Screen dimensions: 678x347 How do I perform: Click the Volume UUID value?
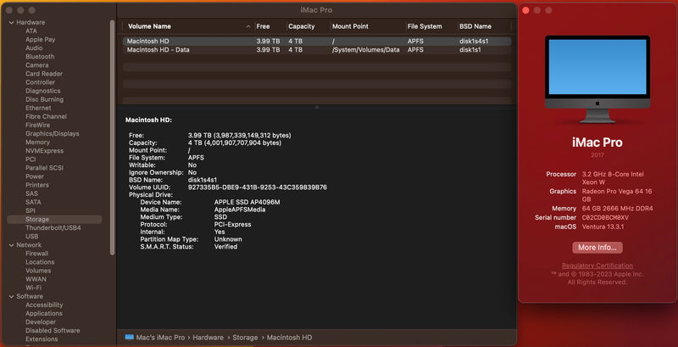tap(258, 187)
